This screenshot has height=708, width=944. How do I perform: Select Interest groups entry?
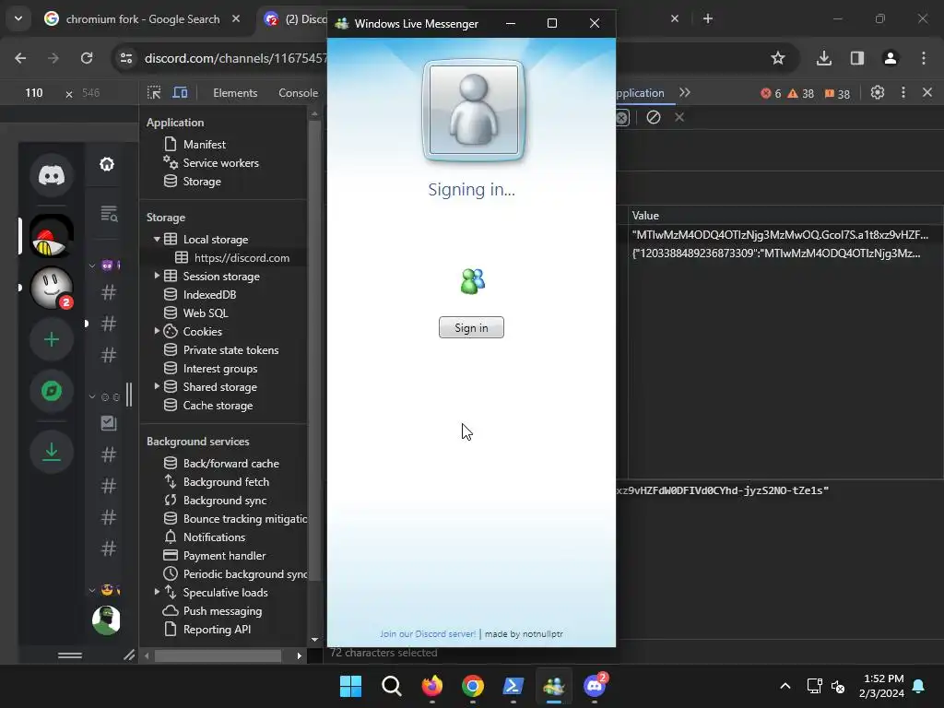[219, 369]
